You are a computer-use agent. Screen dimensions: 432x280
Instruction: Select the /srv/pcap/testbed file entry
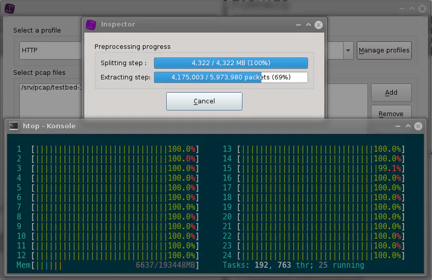[51, 88]
